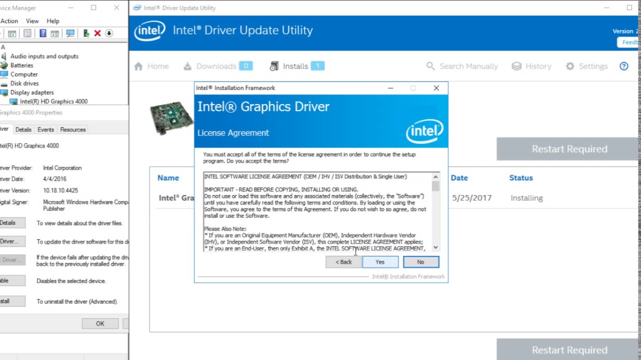Select the Intel(R) HD Graphics 4000 tree item
This screenshot has width=641, height=360.
coord(54,101)
